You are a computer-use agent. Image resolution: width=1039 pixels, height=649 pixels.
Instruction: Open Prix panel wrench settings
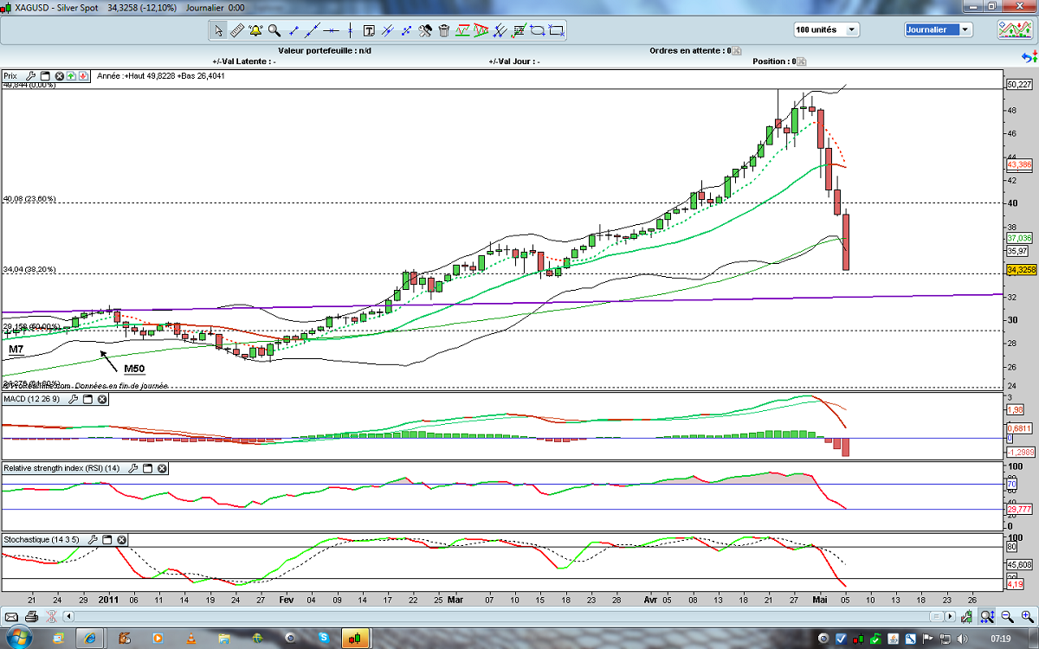[x=29, y=76]
